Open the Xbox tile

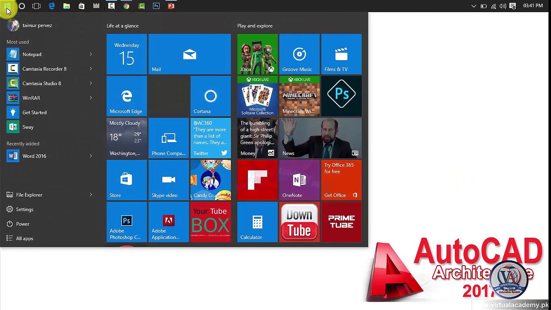(x=257, y=54)
